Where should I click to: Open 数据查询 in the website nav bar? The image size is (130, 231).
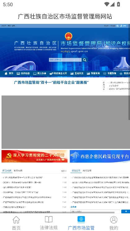93,73
